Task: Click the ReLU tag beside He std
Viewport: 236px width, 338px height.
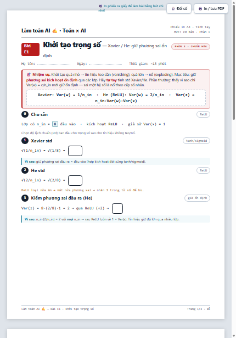Action: [203, 170]
